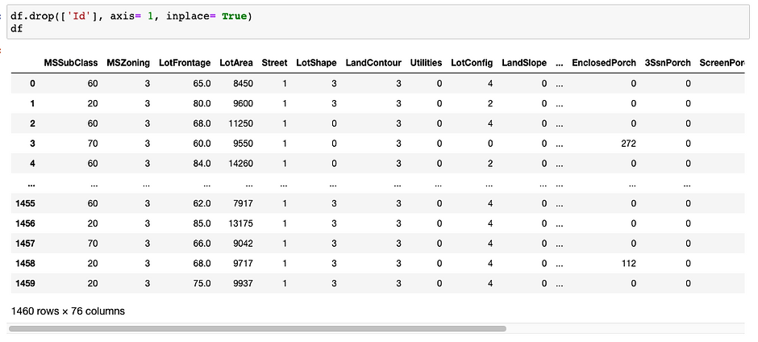Select the EnclosedPorch column header
758x342 pixels.
point(604,63)
